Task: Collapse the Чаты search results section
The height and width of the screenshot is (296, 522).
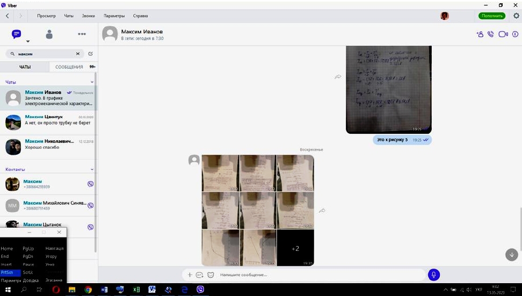Action: click(x=92, y=82)
